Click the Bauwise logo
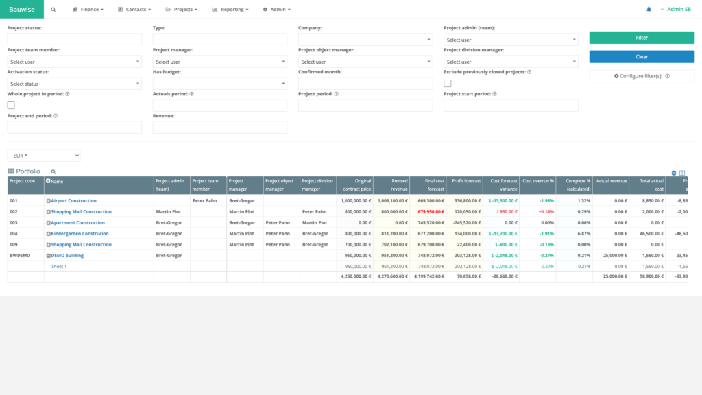 (22, 10)
